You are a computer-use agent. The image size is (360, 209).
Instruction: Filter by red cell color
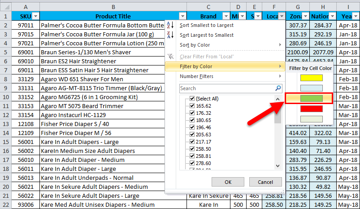coord(311,109)
